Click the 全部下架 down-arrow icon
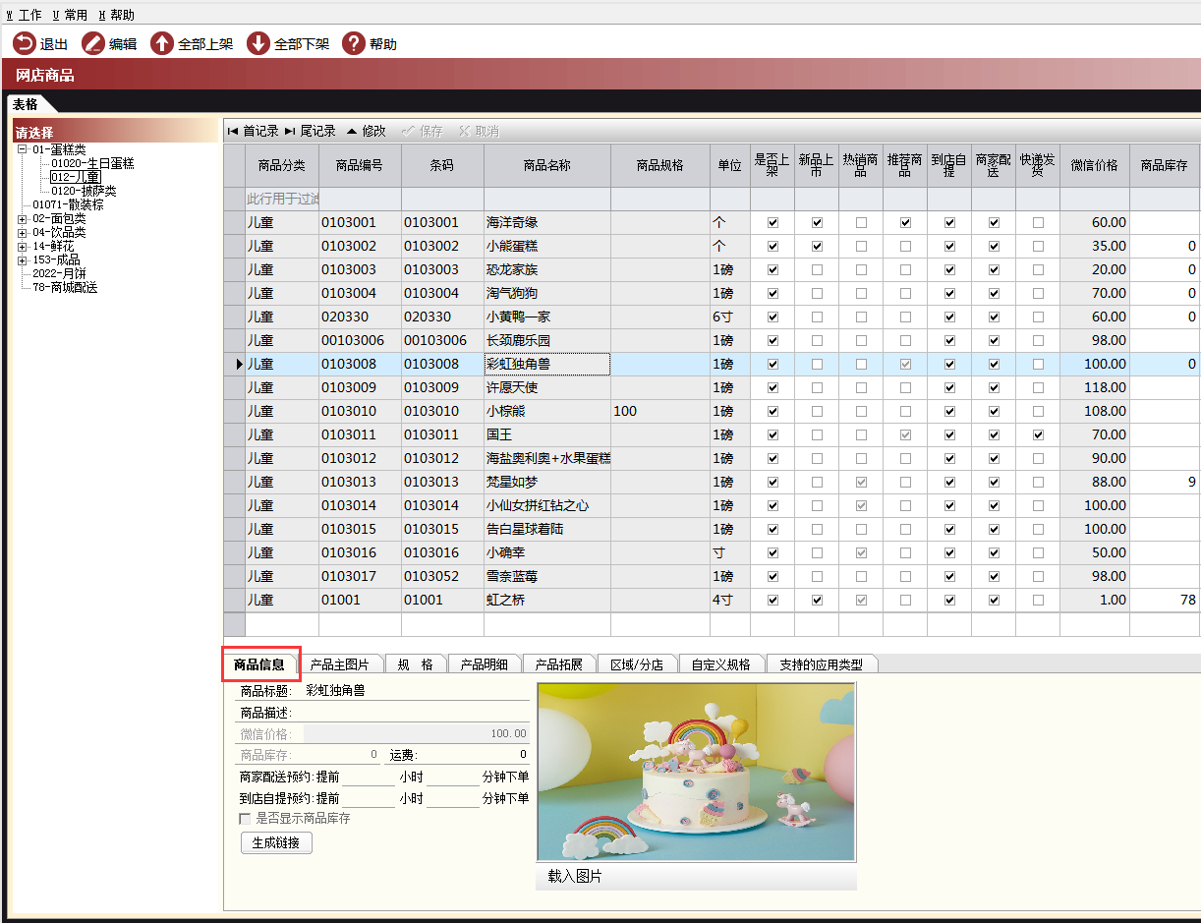This screenshot has width=1201, height=923. [x=257, y=43]
